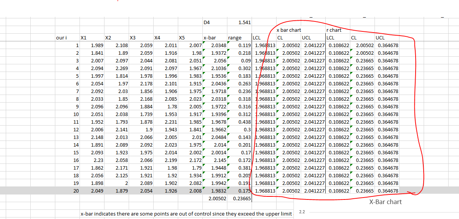Click the UCL header under 'r chart' section
Image resolution: width=459 pixels, height=219 pixels.
[387, 38]
